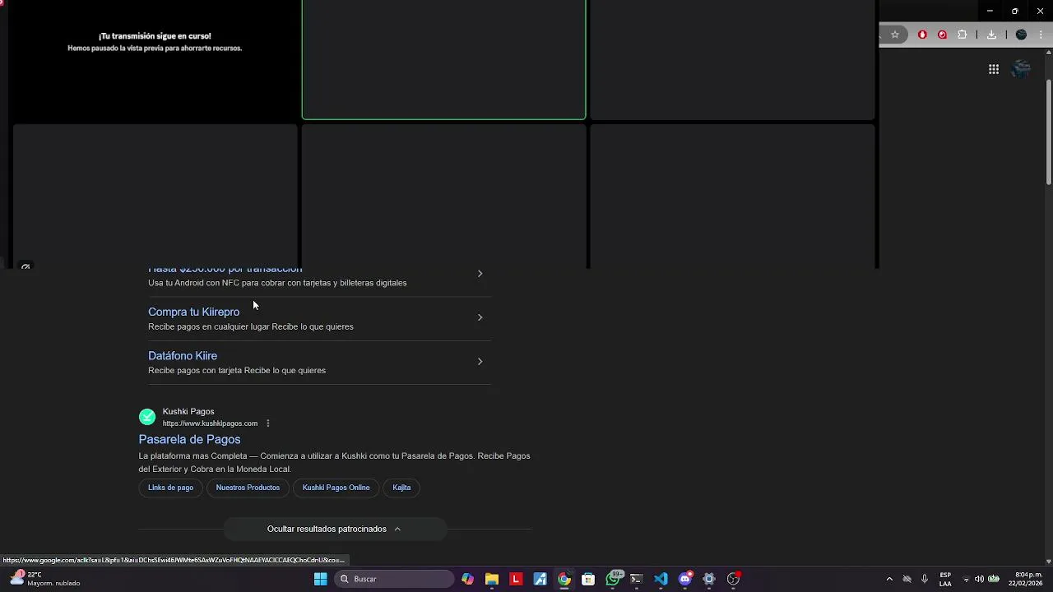Open the Wi-Fi network tray icon

point(967,579)
